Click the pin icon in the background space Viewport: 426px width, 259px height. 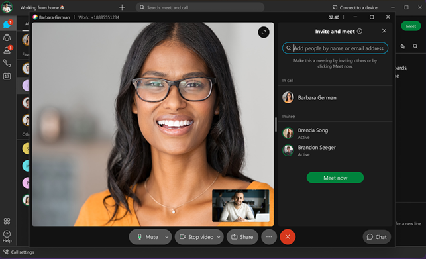[402, 46]
